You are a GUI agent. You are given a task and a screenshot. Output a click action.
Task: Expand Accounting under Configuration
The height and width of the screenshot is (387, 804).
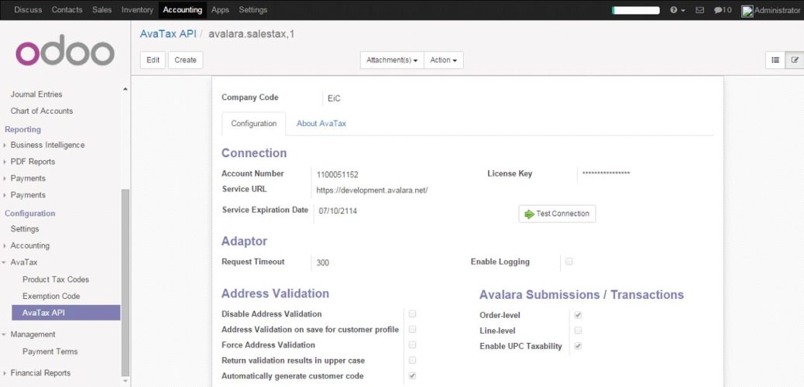tap(29, 245)
